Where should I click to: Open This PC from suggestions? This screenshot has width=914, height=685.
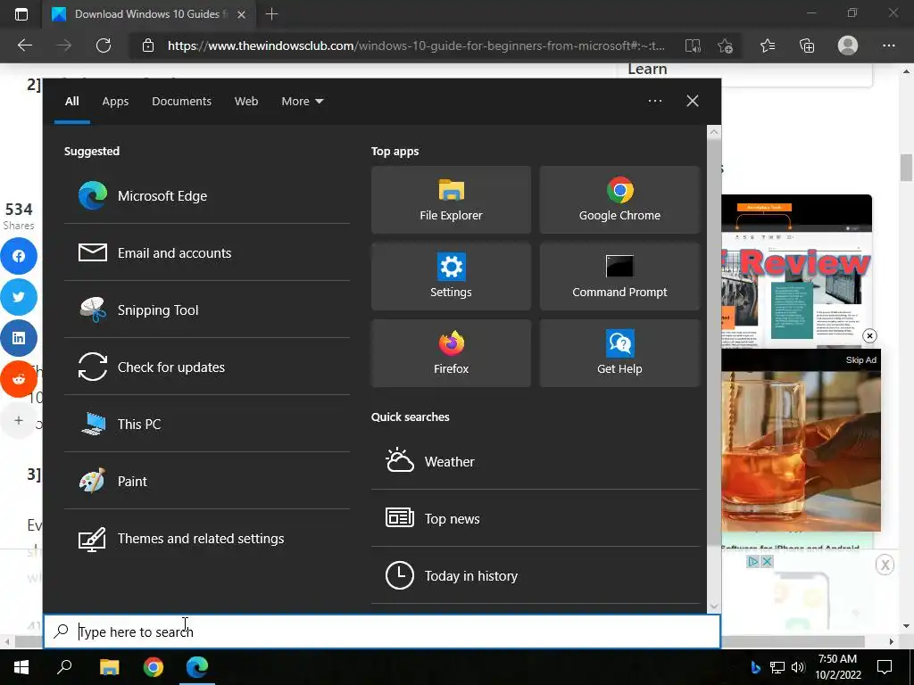pos(207,424)
